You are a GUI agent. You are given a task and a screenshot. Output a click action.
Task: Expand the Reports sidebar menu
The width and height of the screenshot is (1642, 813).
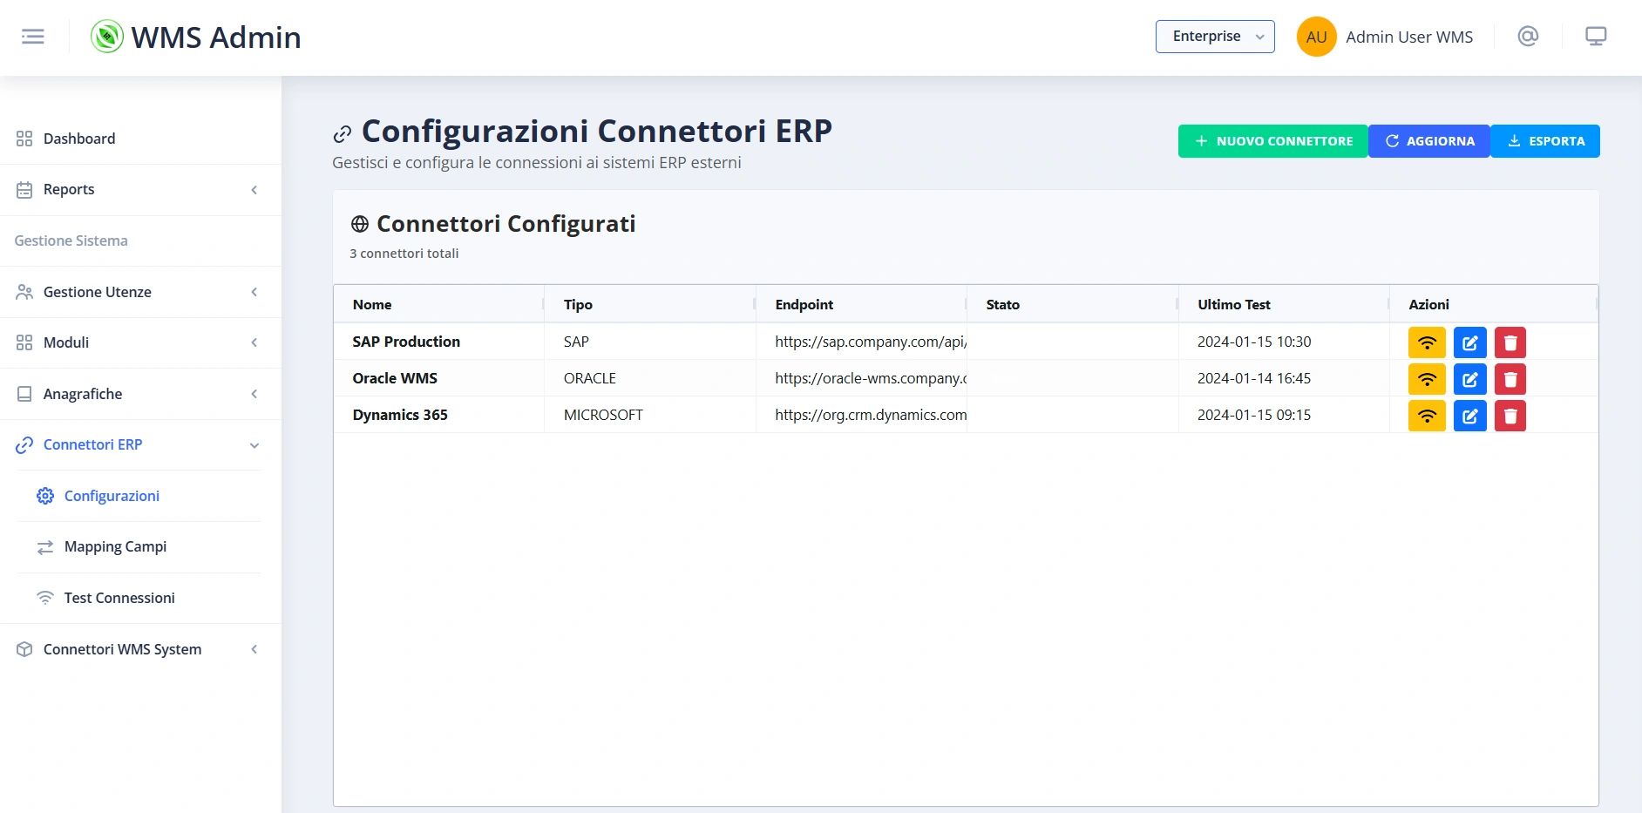(x=139, y=190)
